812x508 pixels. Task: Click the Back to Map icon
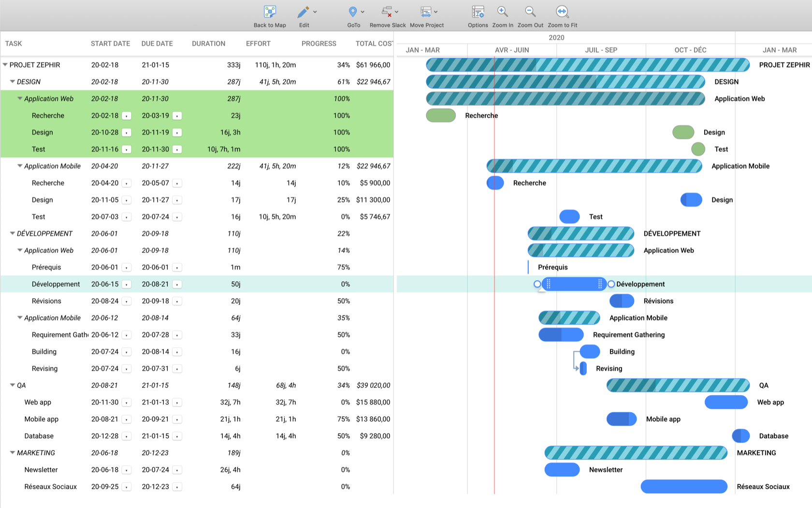pyautogui.click(x=269, y=11)
